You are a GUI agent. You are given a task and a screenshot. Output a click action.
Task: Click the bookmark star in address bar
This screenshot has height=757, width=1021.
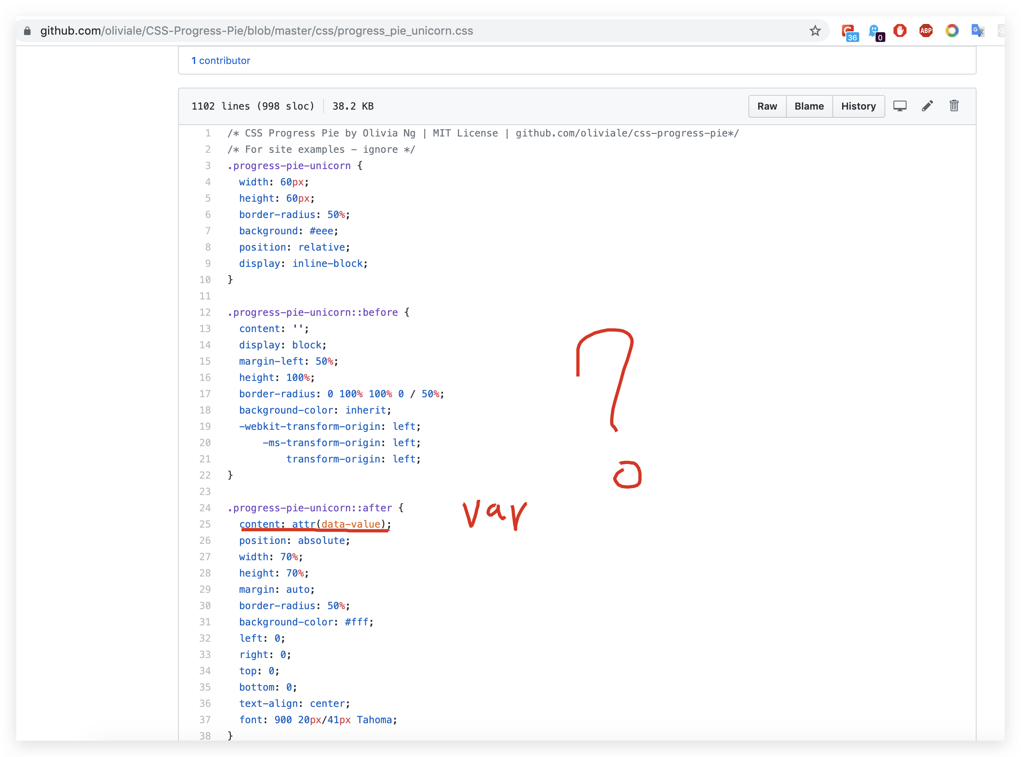coord(814,31)
